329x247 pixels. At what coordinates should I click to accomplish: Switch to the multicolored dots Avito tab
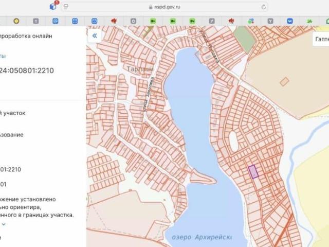pyautogui.click(x=251, y=21)
